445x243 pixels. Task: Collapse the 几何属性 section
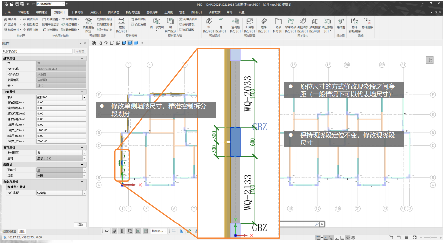[81, 92]
